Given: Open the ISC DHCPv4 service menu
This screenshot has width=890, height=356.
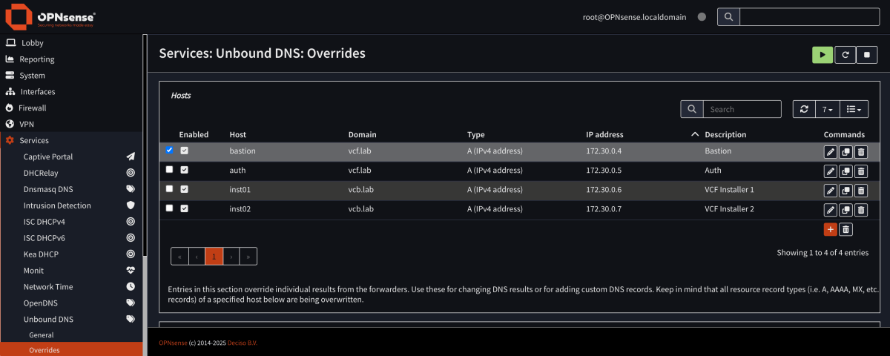Looking at the screenshot, I should 71,222.
